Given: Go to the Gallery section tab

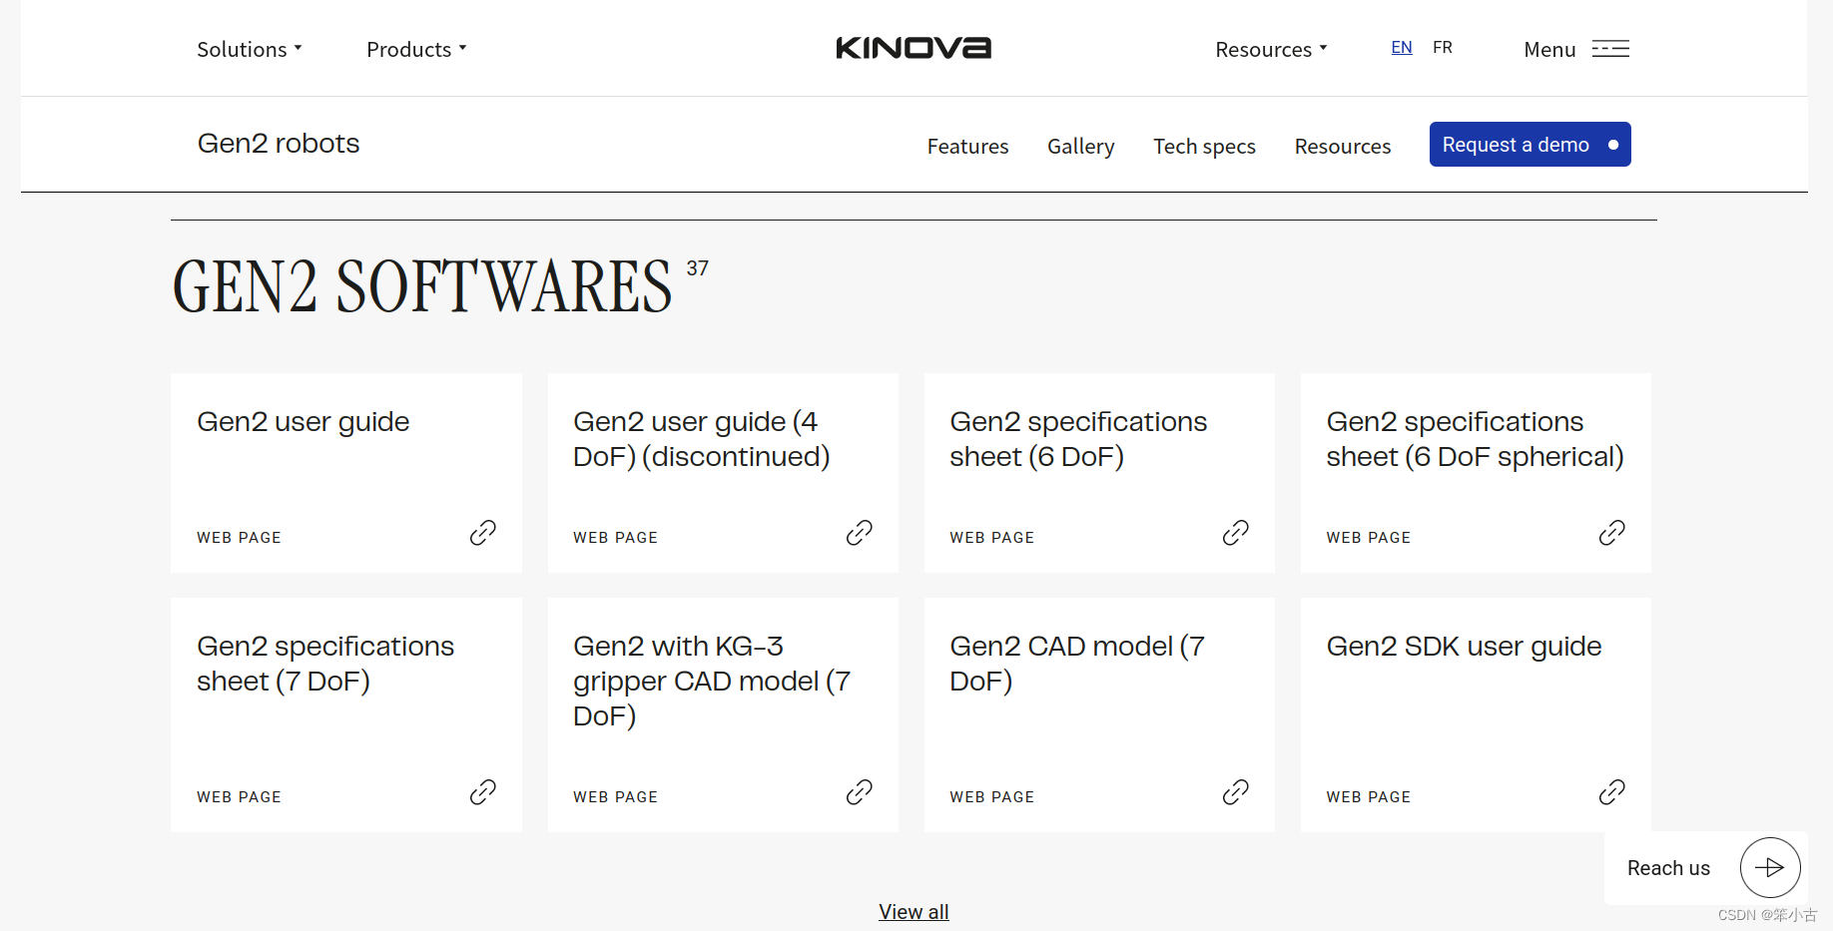Looking at the screenshot, I should coord(1080,146).
